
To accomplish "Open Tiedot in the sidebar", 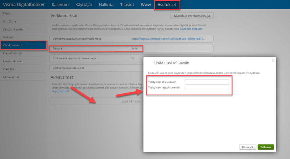I will [x=23, y=13].
